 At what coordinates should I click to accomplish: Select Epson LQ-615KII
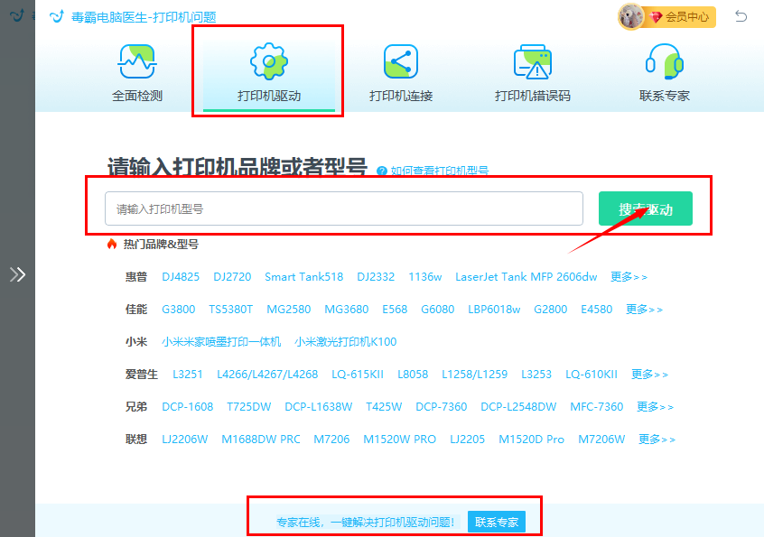pyautogui.click(x=358, y=375)
